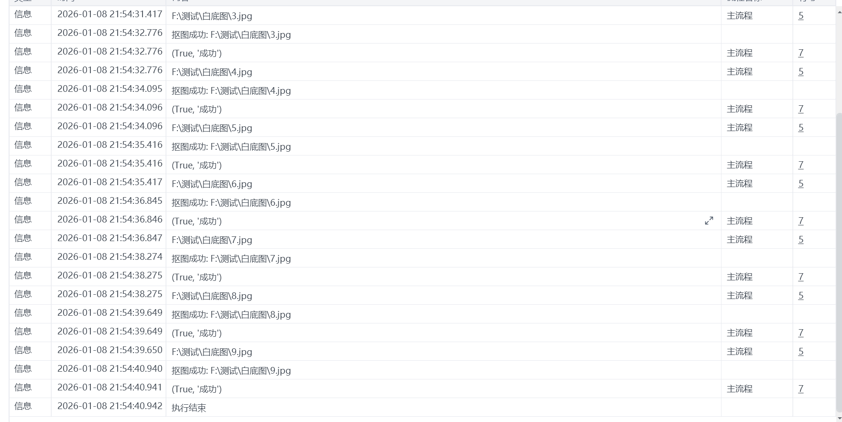Select the 执行结束 log message

(189, 408)
